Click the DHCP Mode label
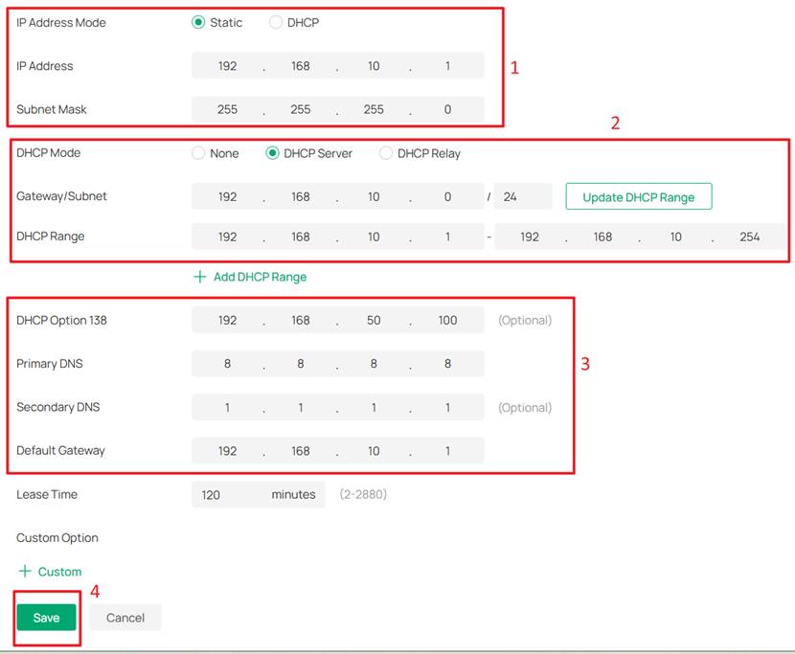Viewport: 795px width, 654px height. 48,152
